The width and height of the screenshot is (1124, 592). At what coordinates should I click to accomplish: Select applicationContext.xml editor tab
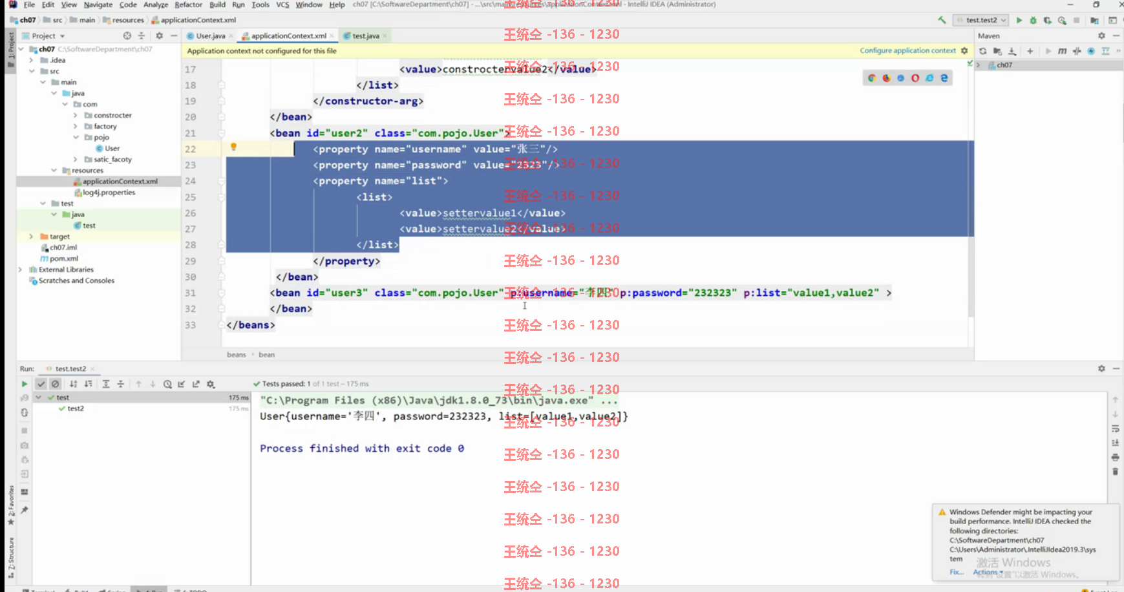(288, 36)
